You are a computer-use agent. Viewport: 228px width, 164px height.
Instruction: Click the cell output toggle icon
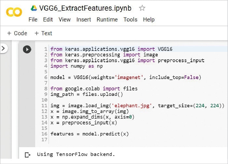[28, 155]
